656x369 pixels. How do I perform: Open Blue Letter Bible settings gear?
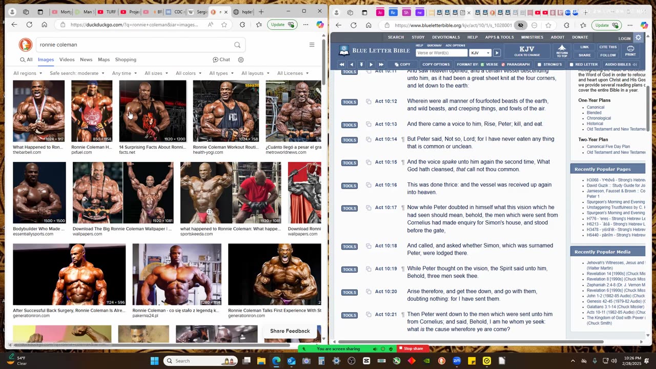coord(638,37)
